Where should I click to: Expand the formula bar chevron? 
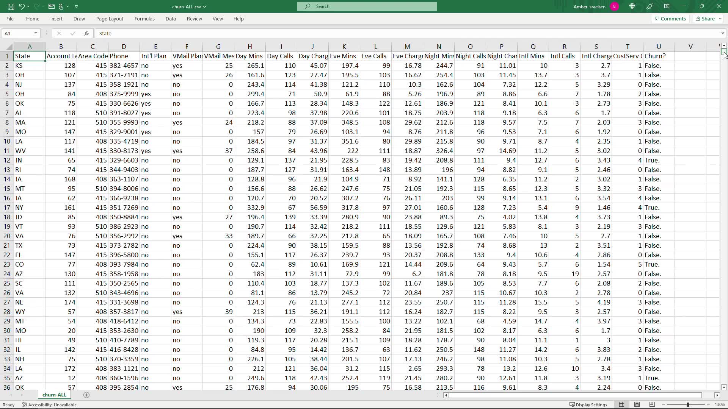pyautogui.click(x=723, y=33)
